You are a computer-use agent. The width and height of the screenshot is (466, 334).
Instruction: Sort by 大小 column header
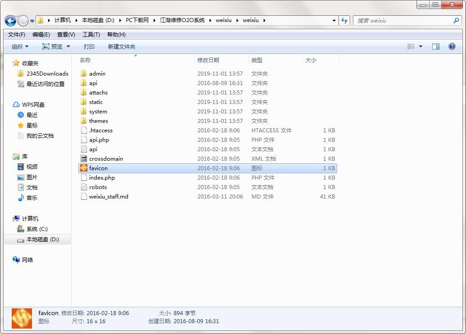coord(311,60)
